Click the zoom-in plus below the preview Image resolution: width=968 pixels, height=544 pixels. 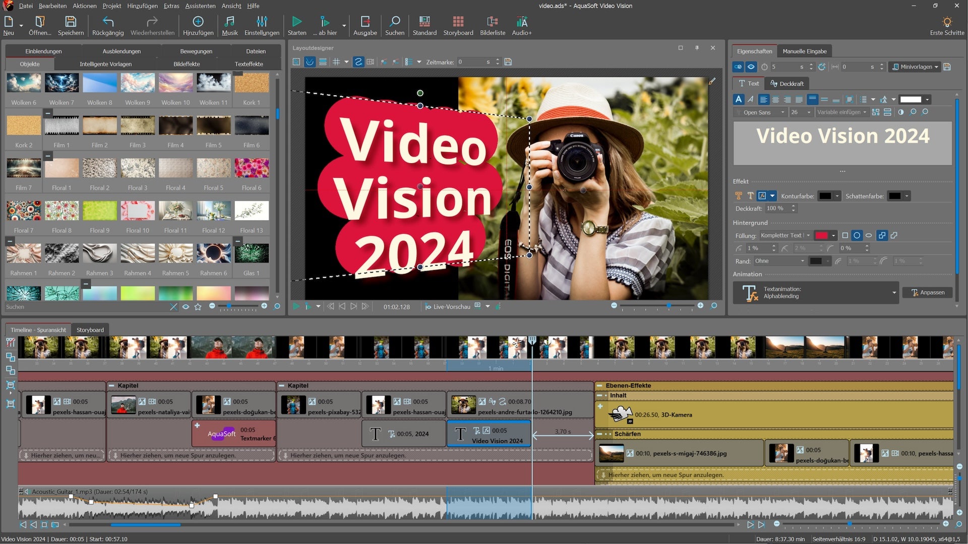700,306
